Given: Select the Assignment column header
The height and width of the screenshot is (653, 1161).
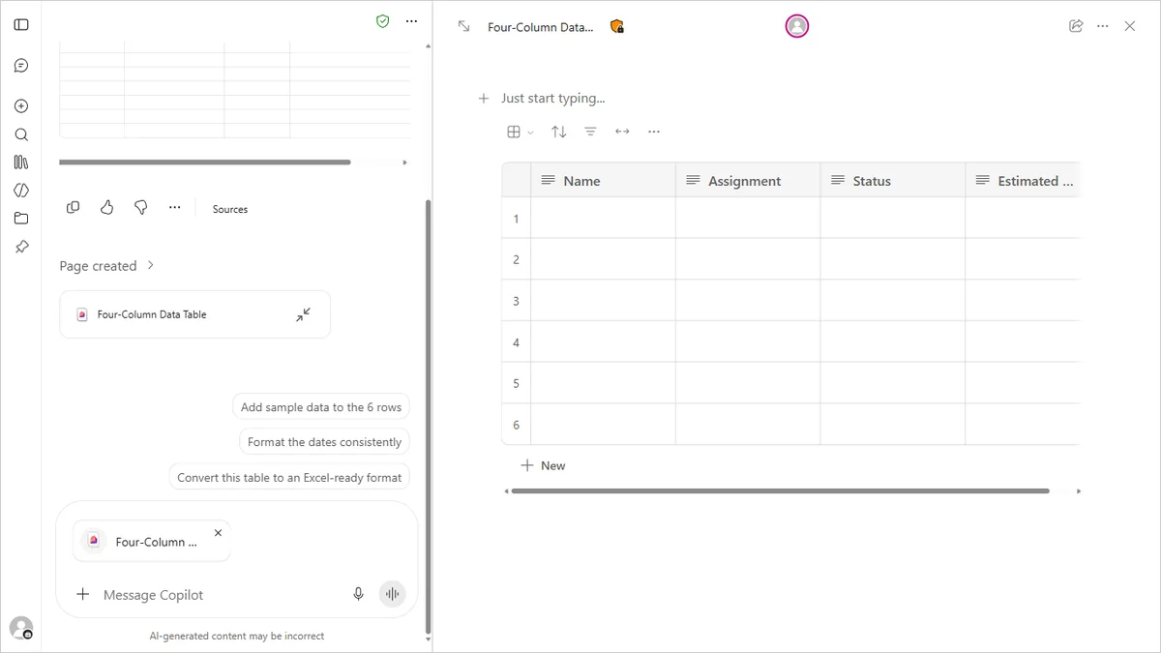Looking at the screenshot, I should tap(748, 181).
